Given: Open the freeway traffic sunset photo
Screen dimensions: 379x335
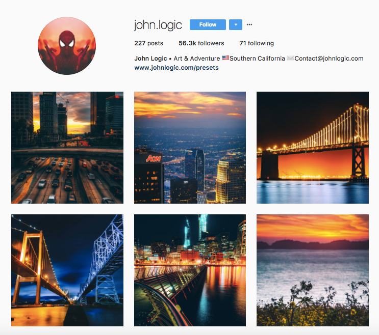Looking at the screenshot, I should tap(67, 148).
